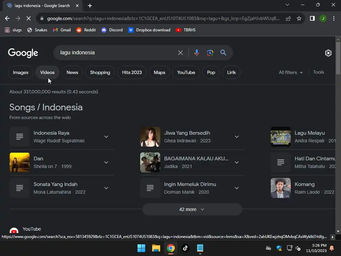The width and height of the screenshot is (341, 256).
Task: Open the Discord bookmark
Action: [112, 30]
